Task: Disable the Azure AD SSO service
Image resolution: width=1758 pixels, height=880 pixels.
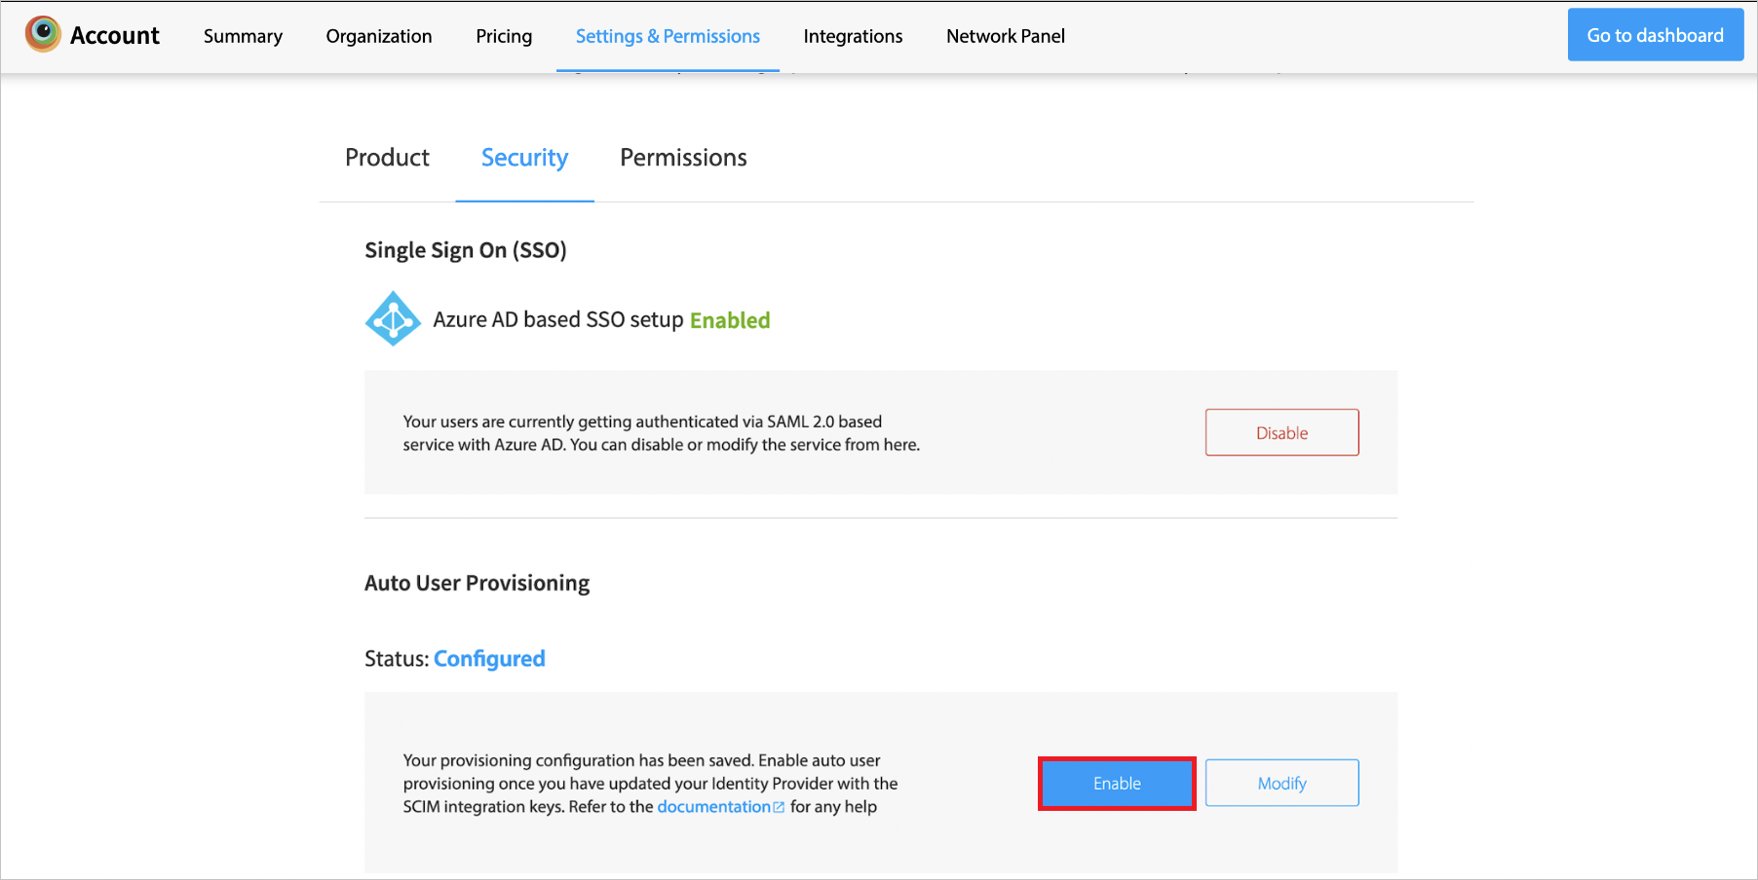Action: click(x=1281, y=432)
